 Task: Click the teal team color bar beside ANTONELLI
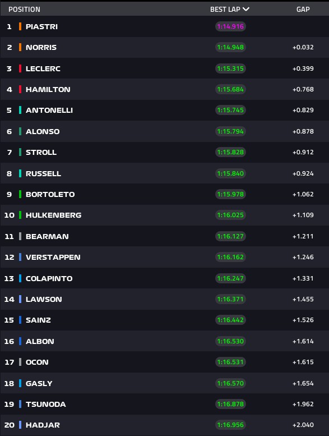pos(20,110)
